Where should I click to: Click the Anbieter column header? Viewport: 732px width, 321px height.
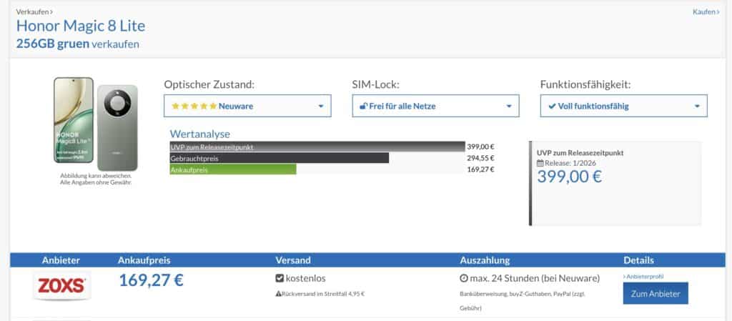point(61,260)
